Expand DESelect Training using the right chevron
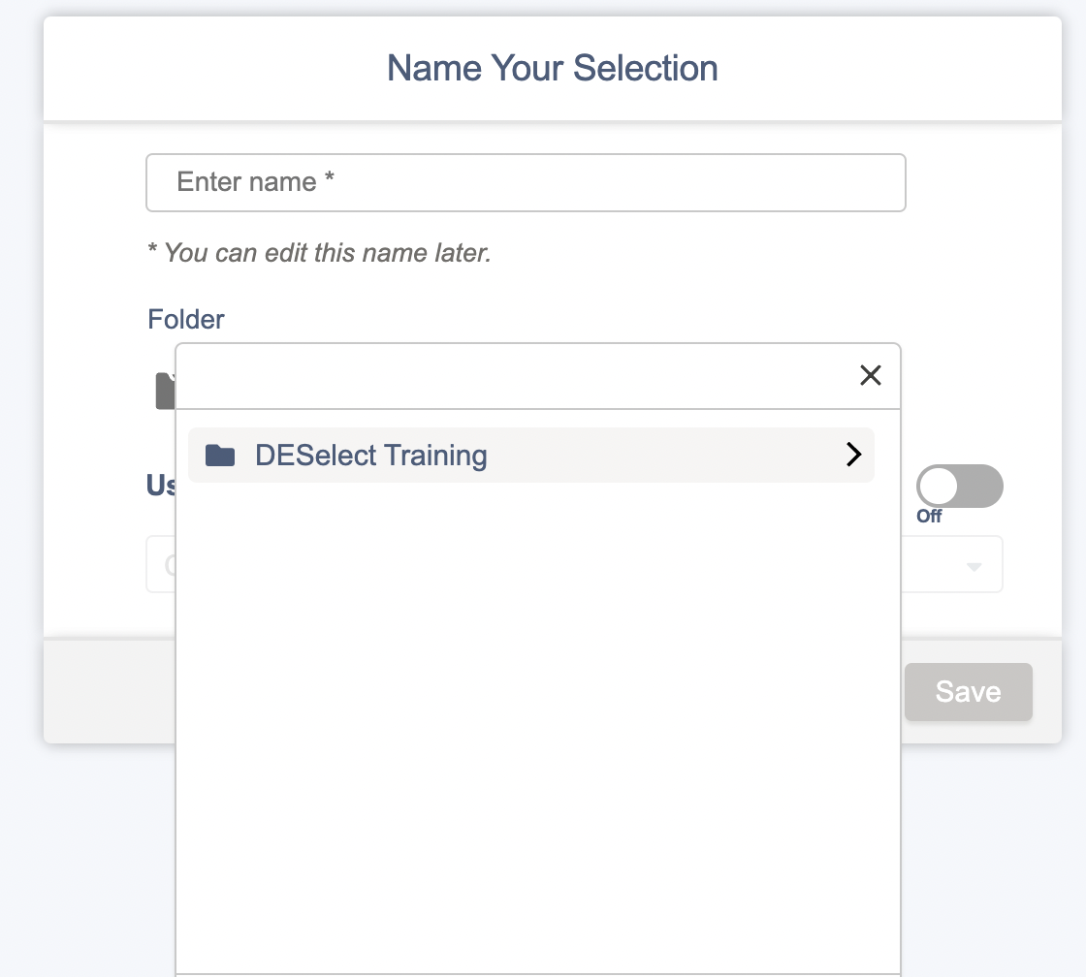This screenshot has width=1086, height=977. click(x=853, y=455)
